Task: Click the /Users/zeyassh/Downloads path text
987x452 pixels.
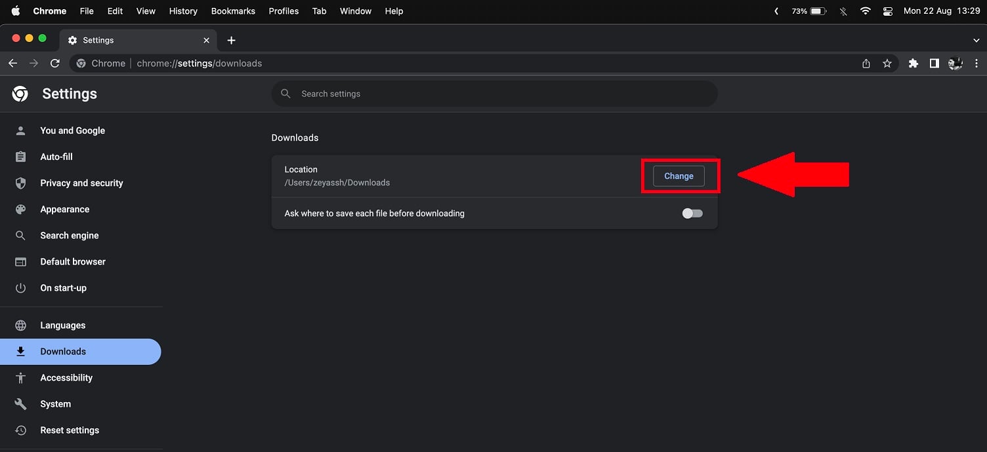Action: coord(337,183)
